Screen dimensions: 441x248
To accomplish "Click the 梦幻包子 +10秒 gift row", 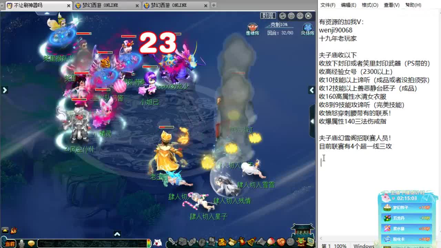I will coord(407,208).
